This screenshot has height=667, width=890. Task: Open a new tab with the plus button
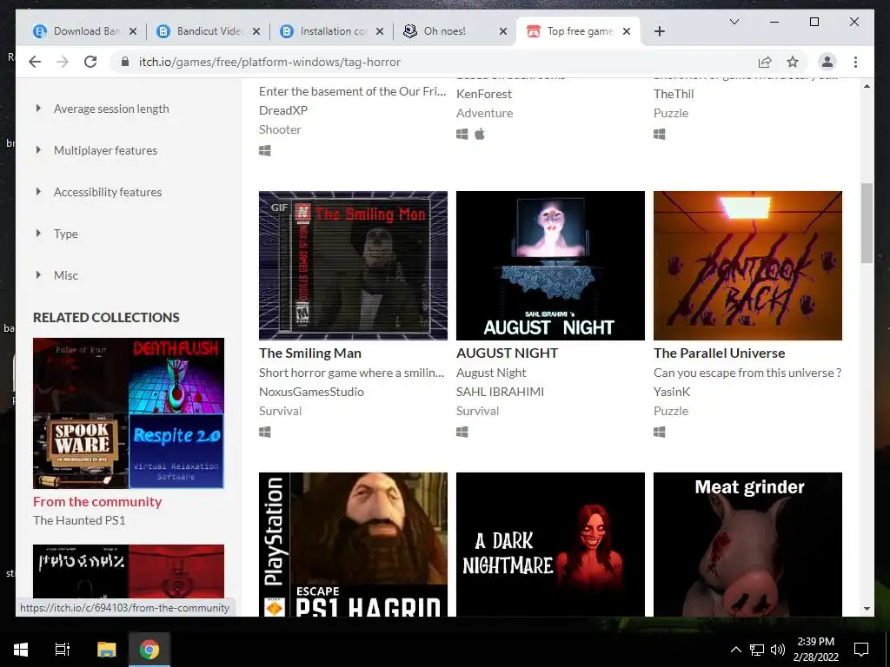(x=659, y=31)
